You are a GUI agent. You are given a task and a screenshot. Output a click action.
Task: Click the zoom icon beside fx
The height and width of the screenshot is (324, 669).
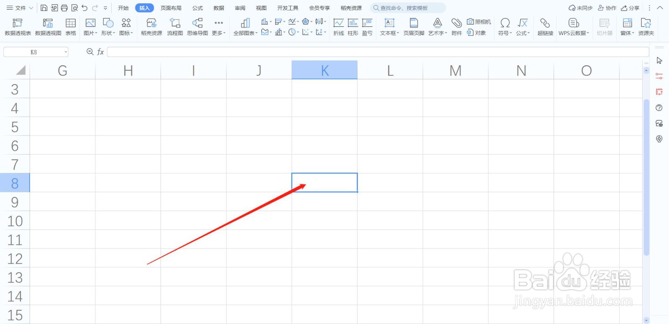89,51
